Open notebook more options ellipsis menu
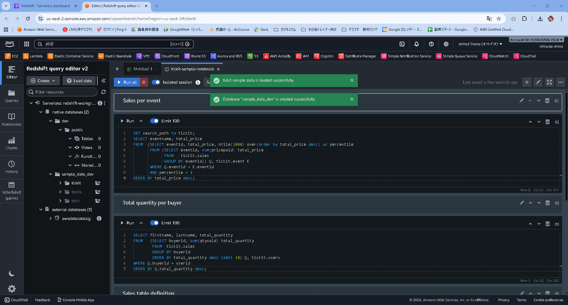This screenshot has width=568, height=305. pos(561,82)
